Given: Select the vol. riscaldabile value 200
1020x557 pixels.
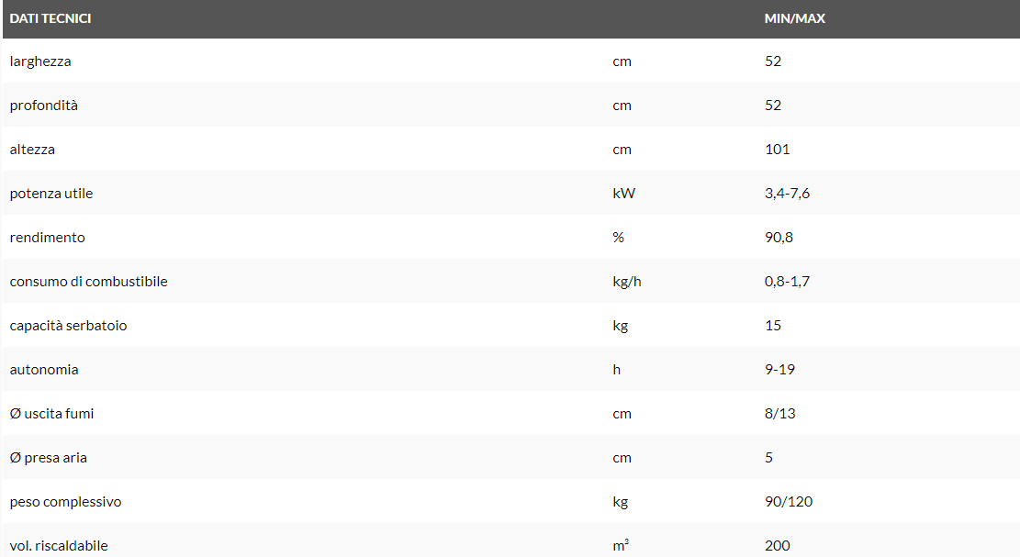Looking at the screenshot, I should [x=777, y=546].
